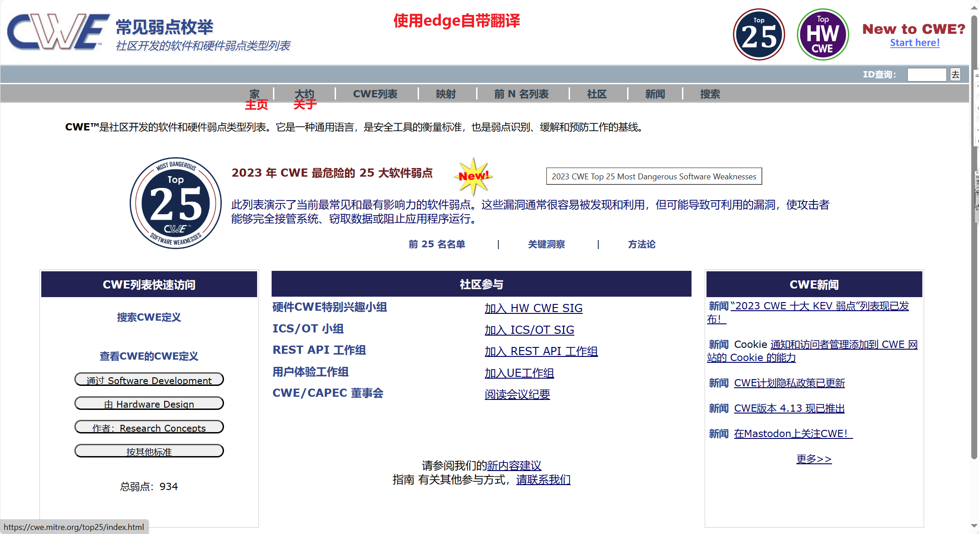The height and width of the screenshot is (534, 979).
Task: Click the large Top 25 Software Weaknesses emblem
Action: tap(175, 203)
